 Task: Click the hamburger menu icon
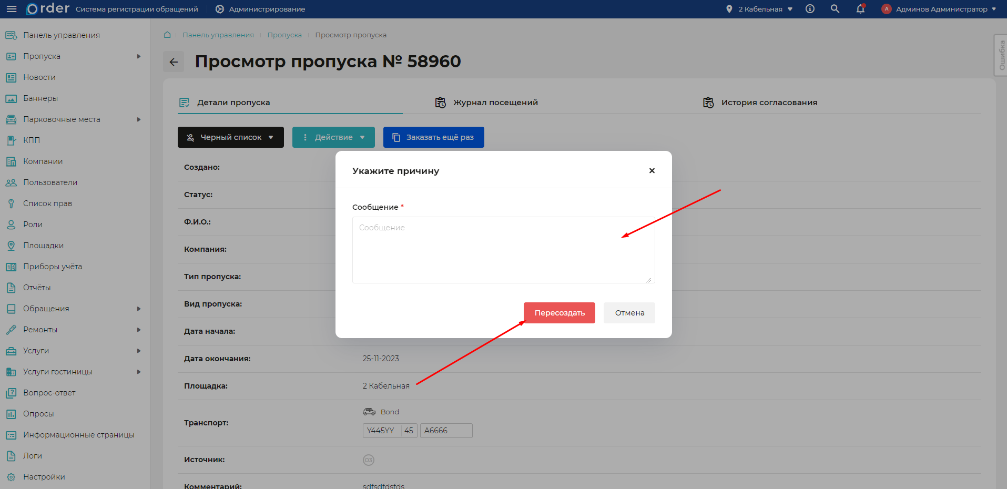12,9
